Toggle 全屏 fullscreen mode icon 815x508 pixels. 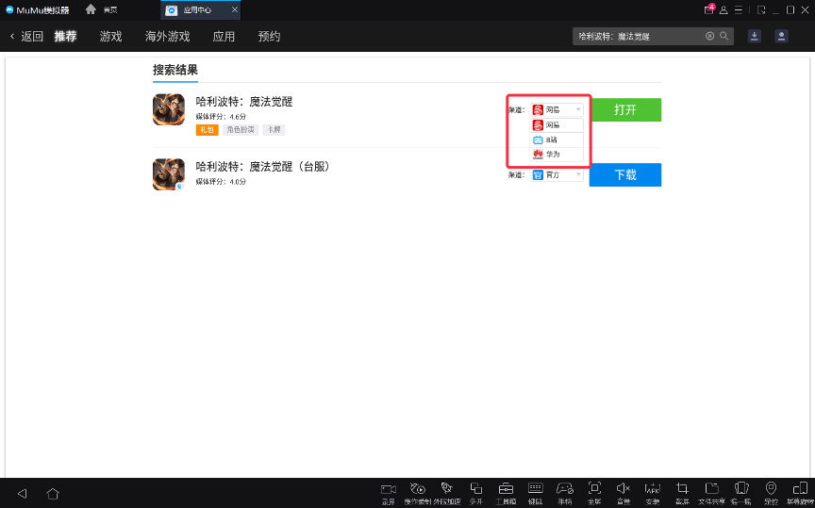click(594, 488)
